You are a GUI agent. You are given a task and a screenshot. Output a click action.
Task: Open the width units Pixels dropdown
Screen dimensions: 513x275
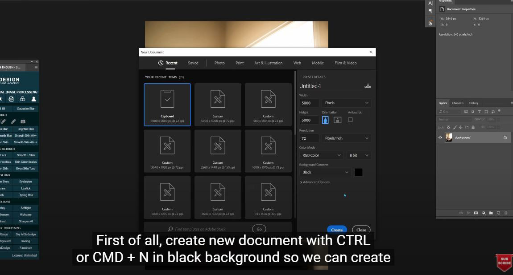pyautogui.click(x=347, y=103)
